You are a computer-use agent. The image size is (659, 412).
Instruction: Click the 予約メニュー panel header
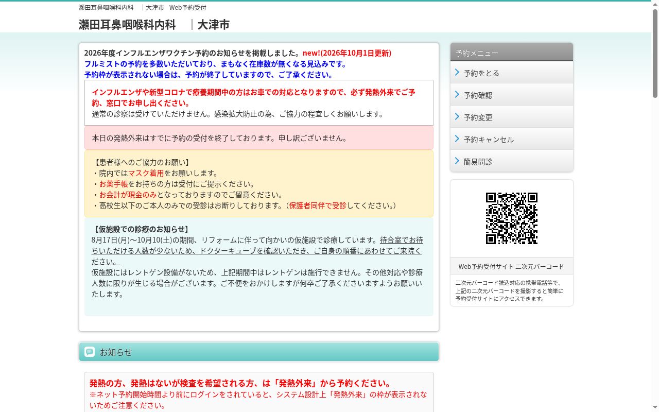[512, 53]
